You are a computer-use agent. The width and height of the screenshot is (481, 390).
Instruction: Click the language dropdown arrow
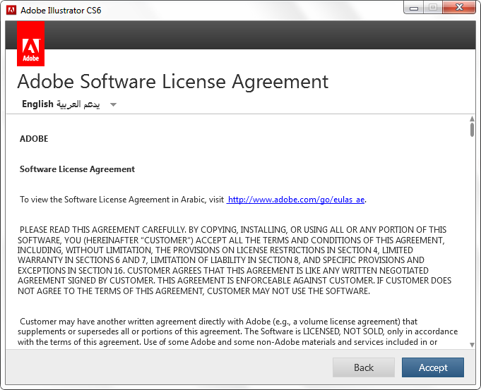point(113,105)
